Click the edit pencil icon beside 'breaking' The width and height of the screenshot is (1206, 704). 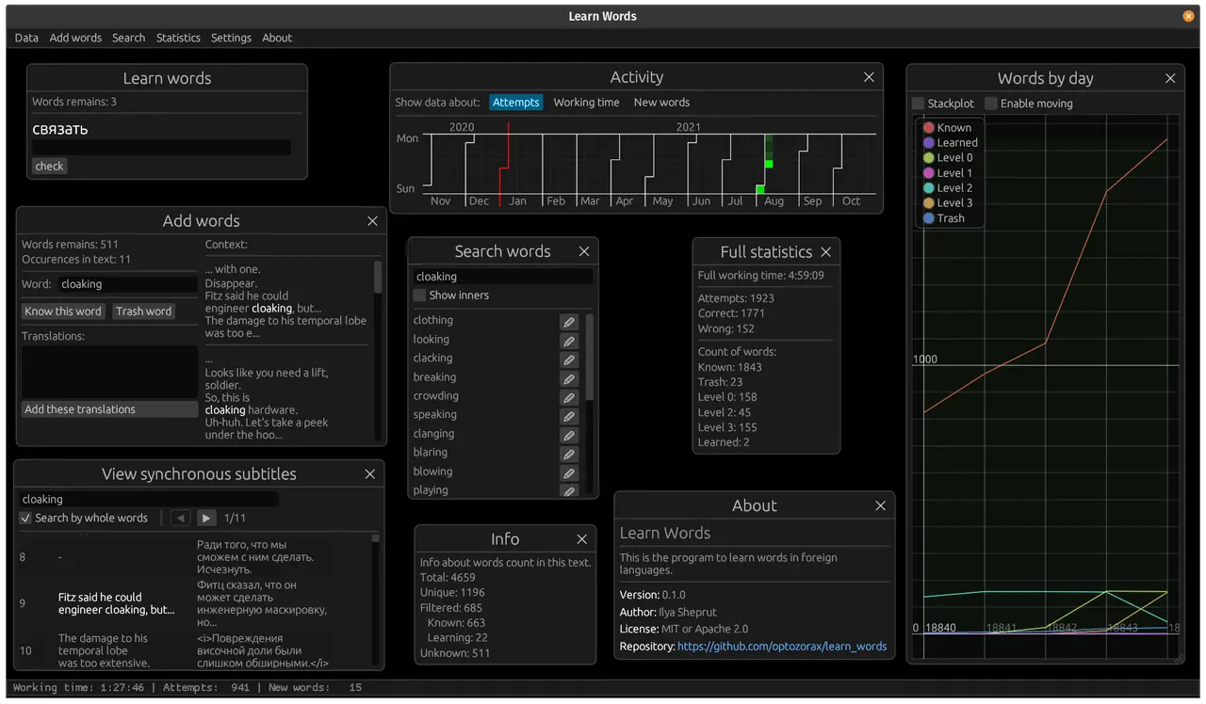pos(569,378)
